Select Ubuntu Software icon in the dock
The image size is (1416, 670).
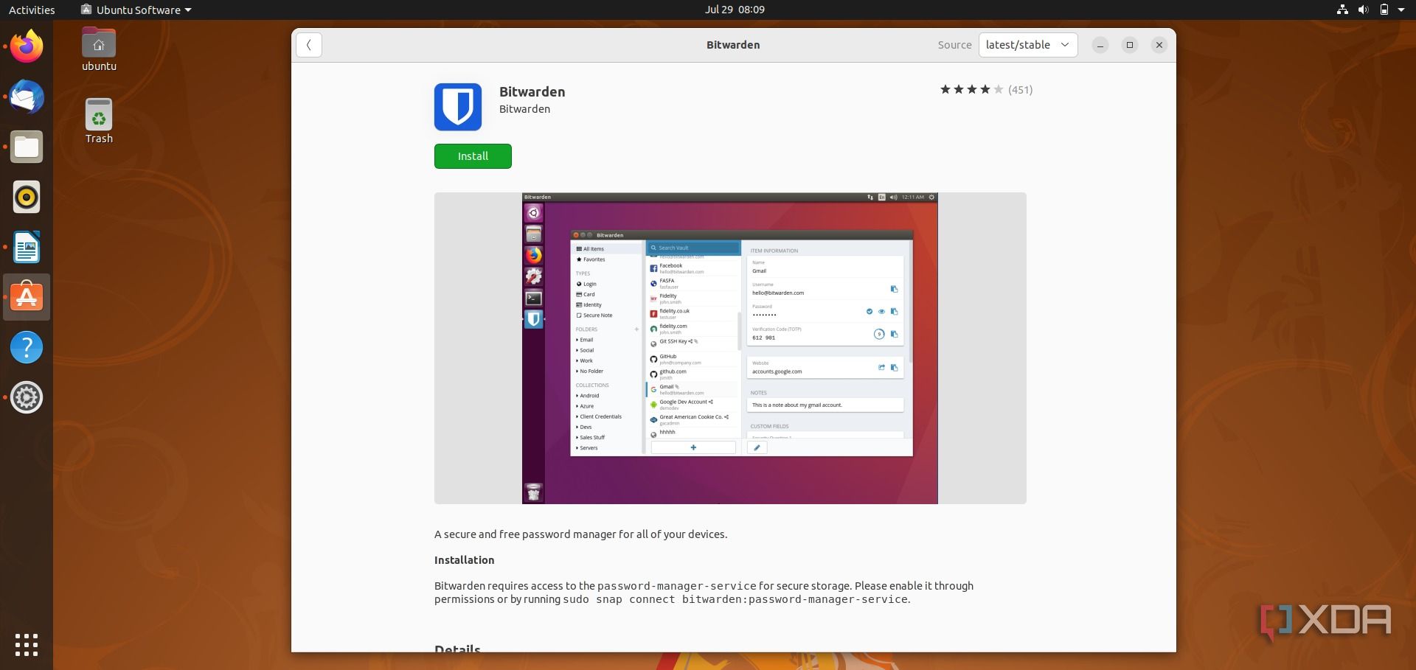coord(27,297)
